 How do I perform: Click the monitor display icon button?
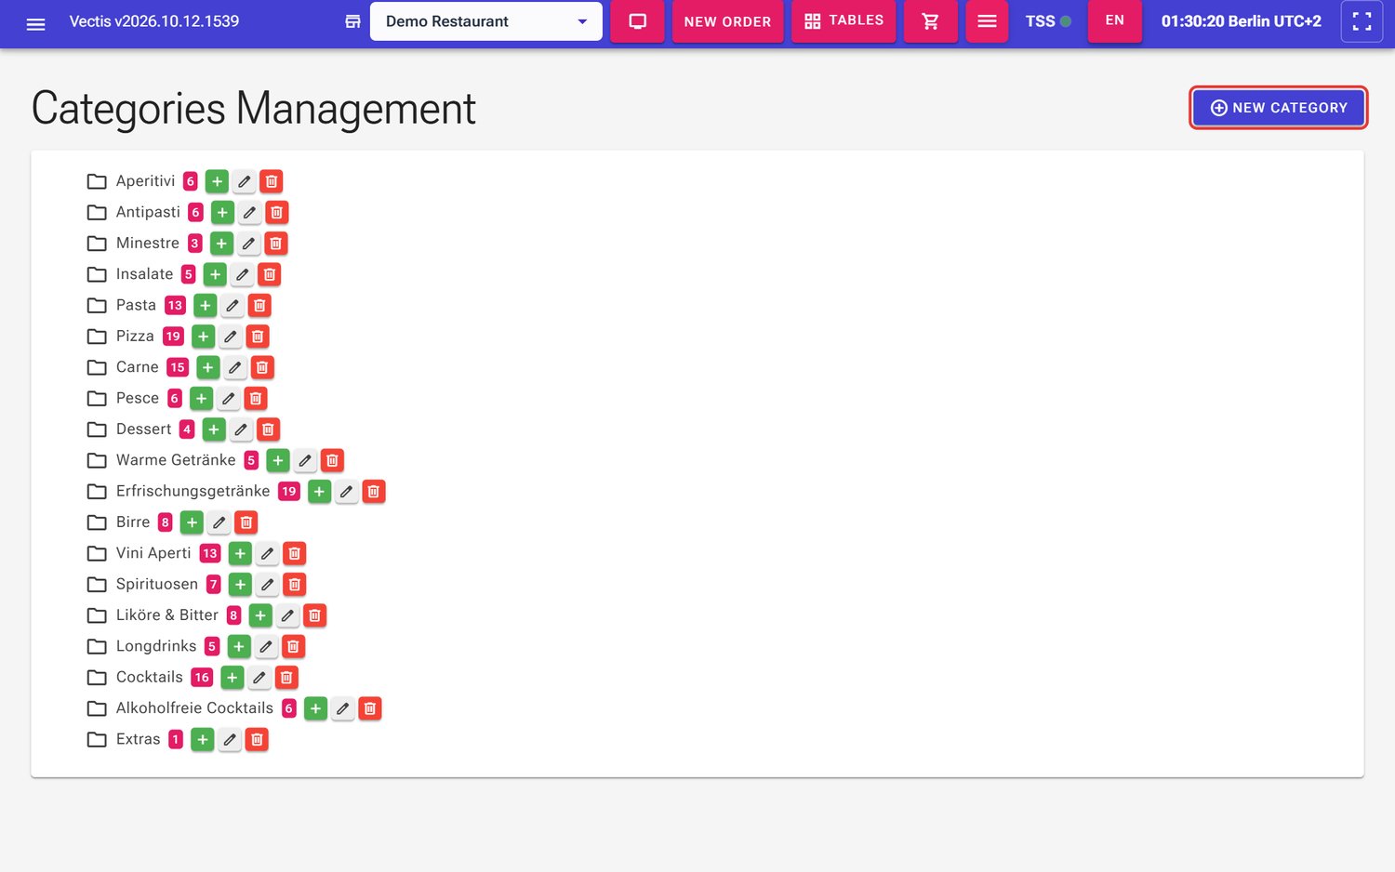[x=637, y=21]
